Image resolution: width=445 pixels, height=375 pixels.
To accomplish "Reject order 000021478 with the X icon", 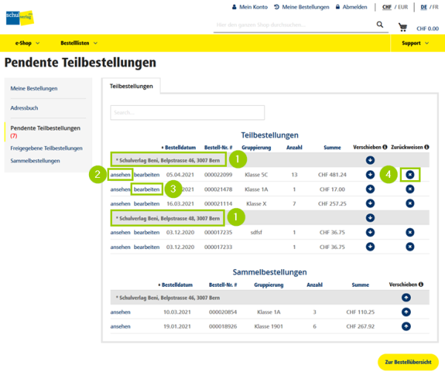I will 409,189.
